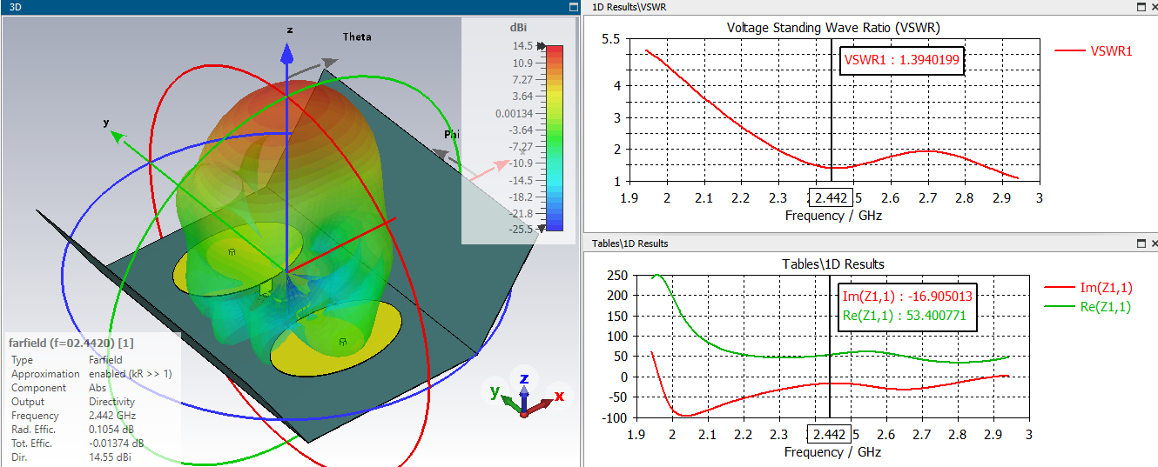Maximize the Tables 1D Results panel
Screen dimensions: 1158x467
click(1141, 244)
